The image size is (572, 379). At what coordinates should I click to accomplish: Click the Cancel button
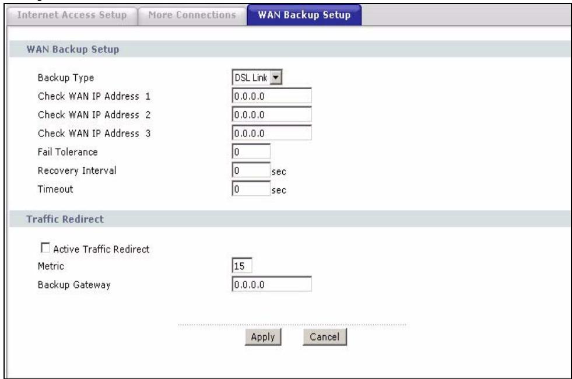(325, 336)
